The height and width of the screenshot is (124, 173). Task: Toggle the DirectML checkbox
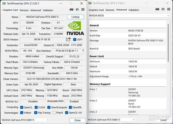pos(70,107)
